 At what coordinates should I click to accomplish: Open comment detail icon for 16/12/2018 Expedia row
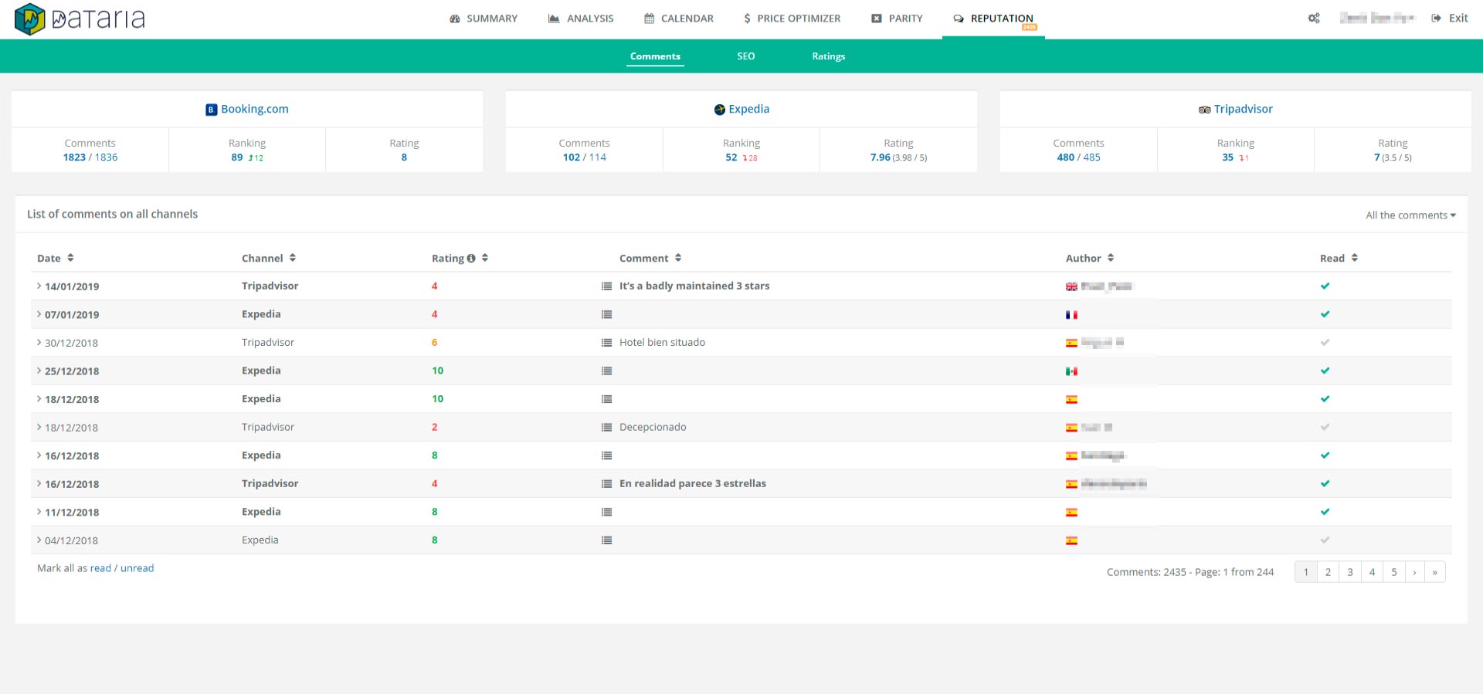coord(607,455)
